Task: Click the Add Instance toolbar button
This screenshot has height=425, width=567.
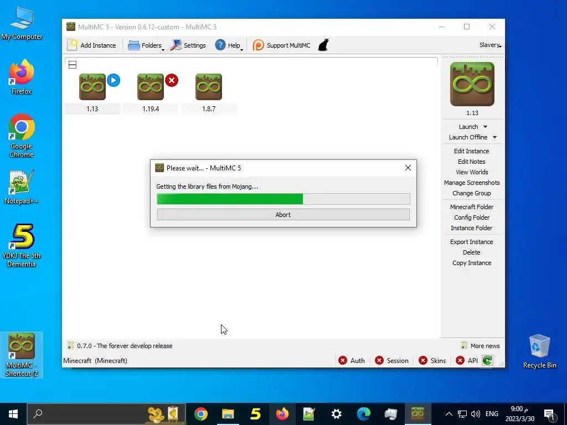Action: [x=92, y=45]
